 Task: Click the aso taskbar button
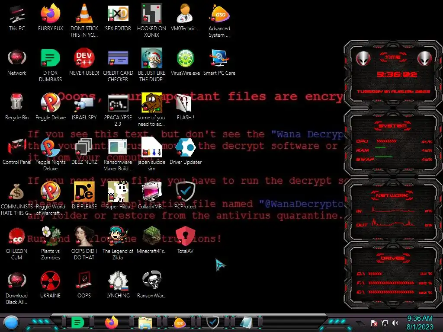pos(180,322)
